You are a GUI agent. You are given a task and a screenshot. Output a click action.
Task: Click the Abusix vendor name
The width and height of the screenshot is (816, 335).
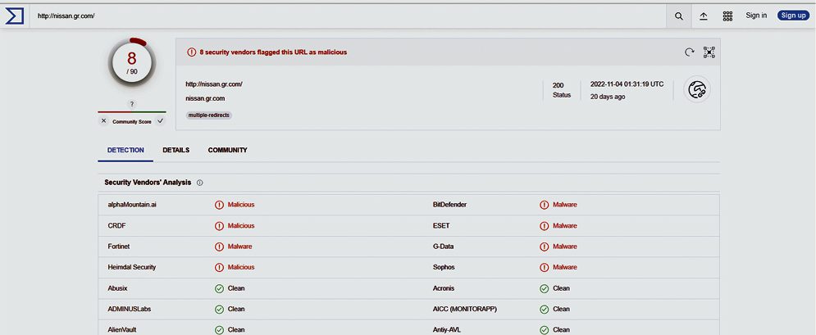tap(117, 288)
